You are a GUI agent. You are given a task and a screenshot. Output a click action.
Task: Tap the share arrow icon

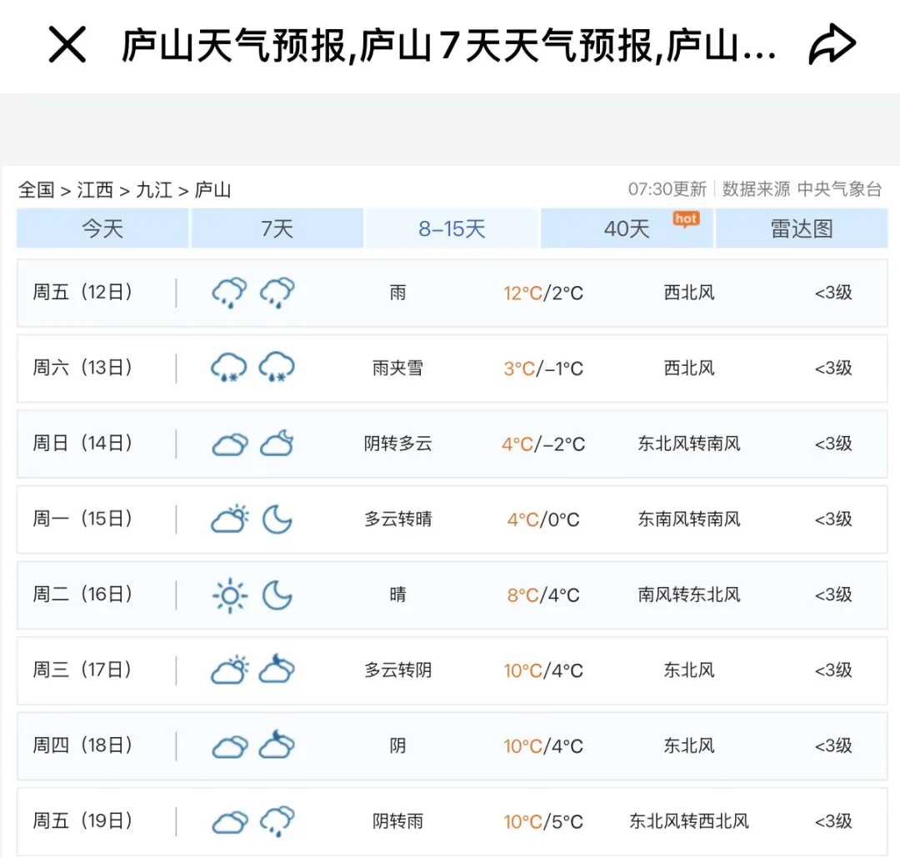832,45
